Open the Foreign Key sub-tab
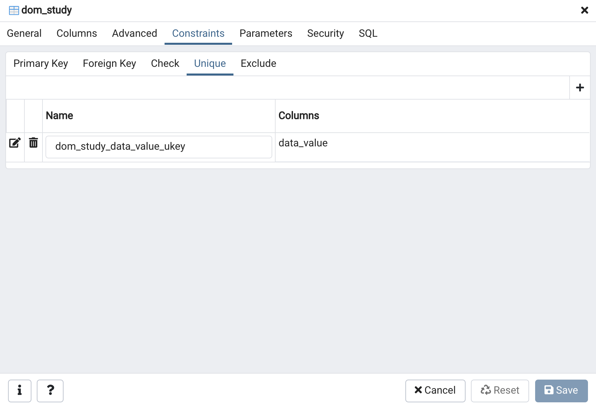This screenshot has height=407, width=596. click(109, 63)
